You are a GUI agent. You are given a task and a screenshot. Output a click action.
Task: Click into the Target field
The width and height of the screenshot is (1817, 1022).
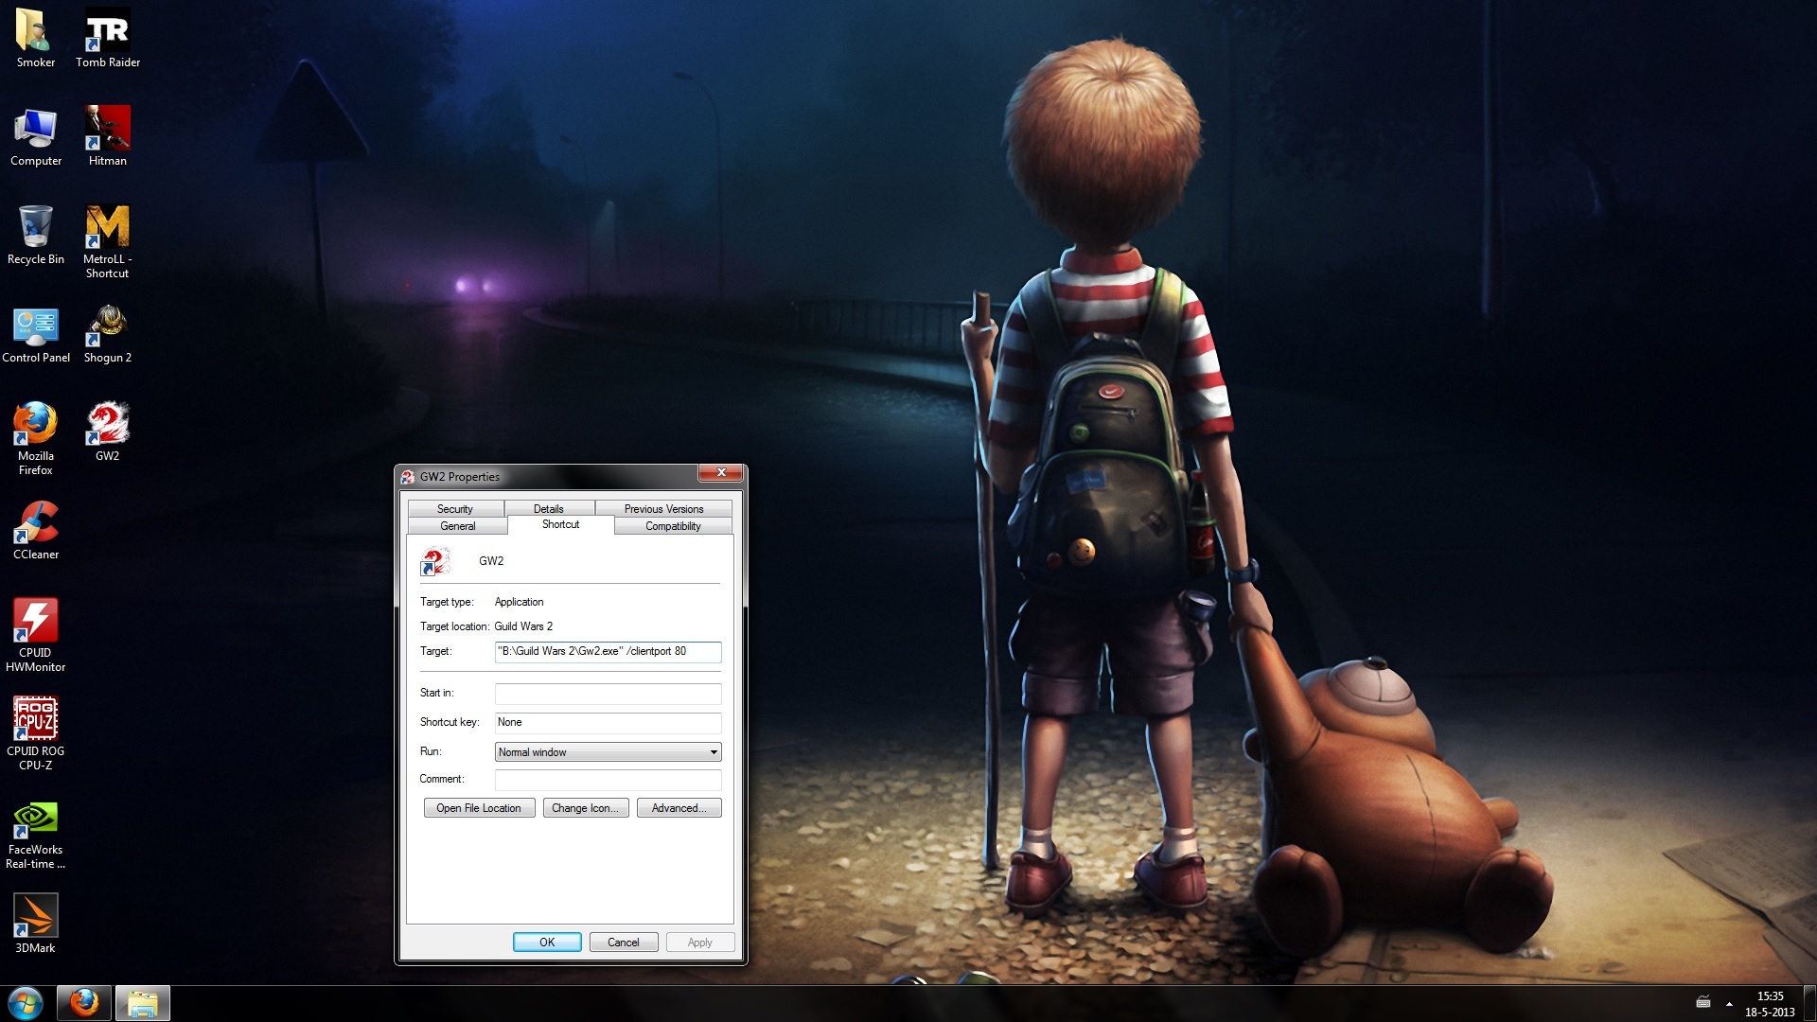(x=608, y=651)
